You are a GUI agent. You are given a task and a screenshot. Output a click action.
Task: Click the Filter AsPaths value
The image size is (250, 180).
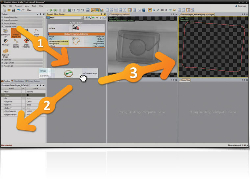coord(30,92)
